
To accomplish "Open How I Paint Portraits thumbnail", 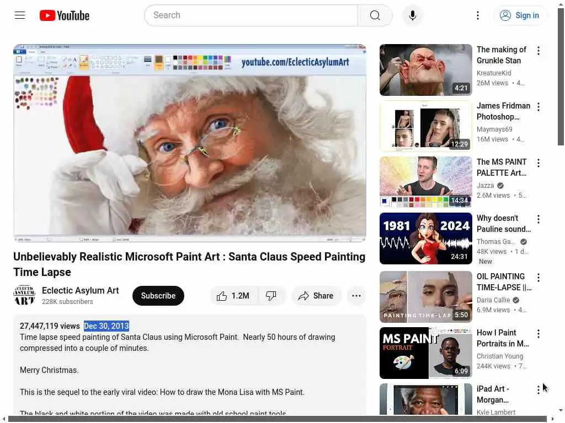I will tap(425, 353).
